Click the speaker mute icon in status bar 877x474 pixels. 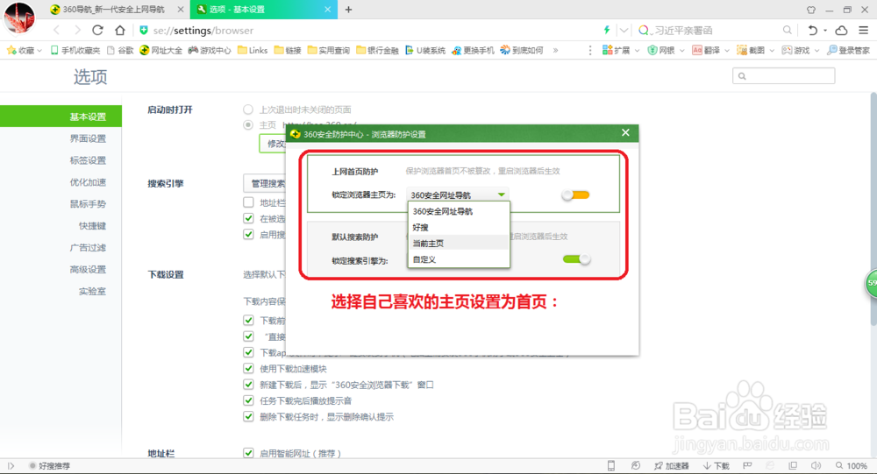click(816, 465)
